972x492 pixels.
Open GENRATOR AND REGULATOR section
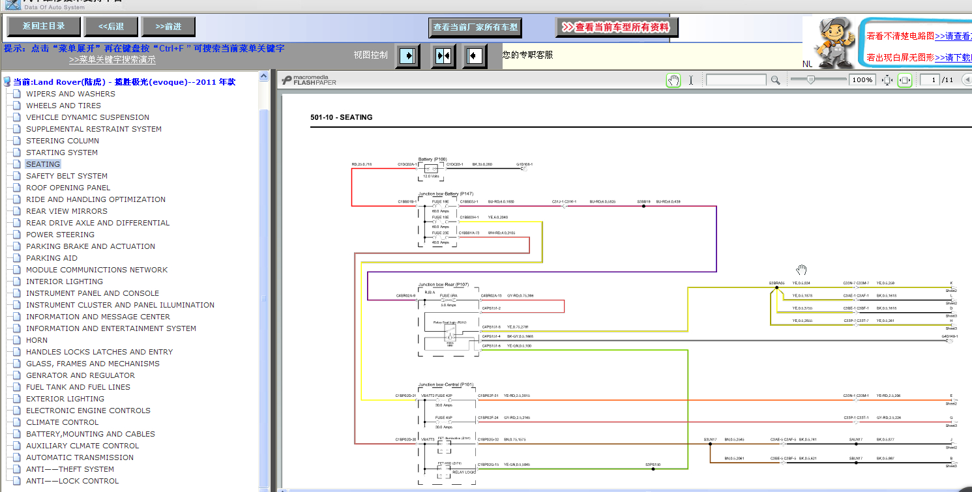pos(80,375)
